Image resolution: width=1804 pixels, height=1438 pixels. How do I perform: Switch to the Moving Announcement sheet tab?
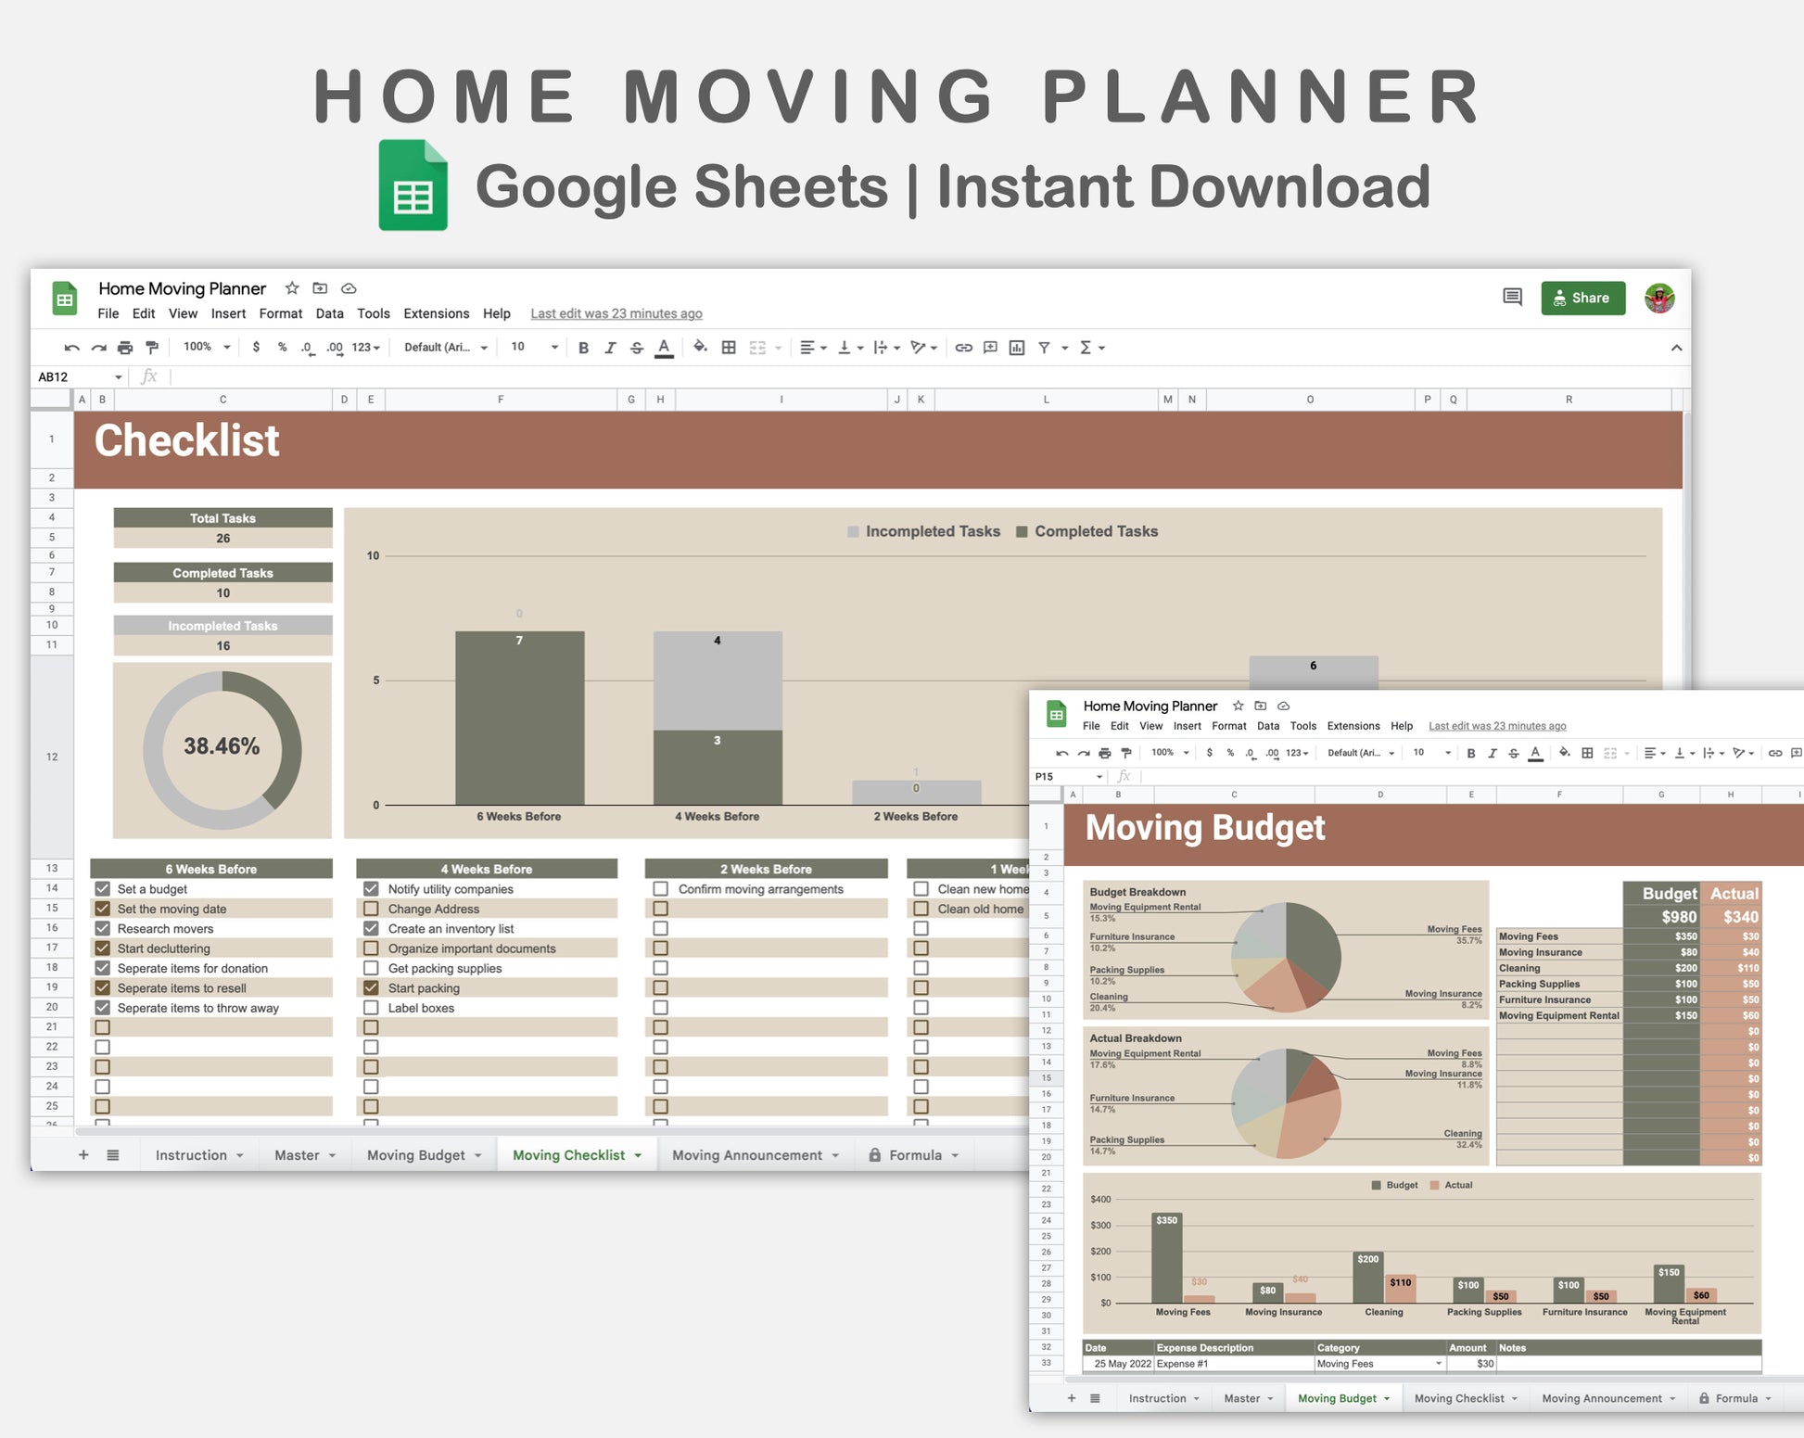click(x=747, y=1155)
